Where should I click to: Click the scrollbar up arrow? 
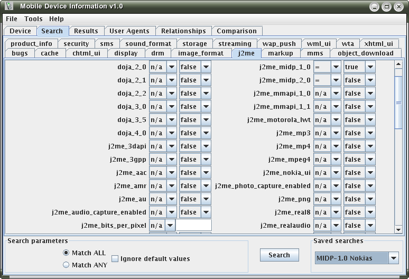pyautogui.click(x=398, y=64)
